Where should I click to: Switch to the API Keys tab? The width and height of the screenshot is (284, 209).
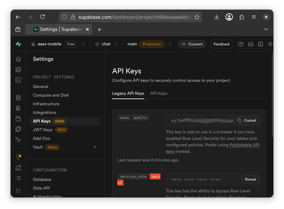tap(159, 93)
